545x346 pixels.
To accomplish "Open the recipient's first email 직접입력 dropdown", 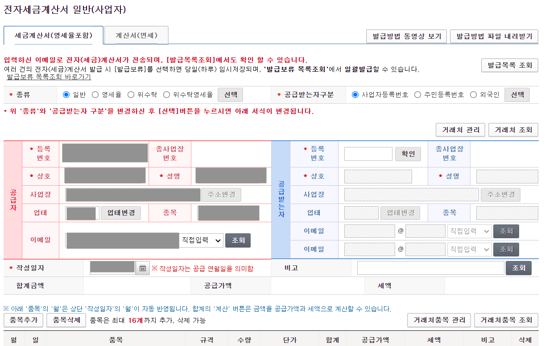I will [469, 231].
